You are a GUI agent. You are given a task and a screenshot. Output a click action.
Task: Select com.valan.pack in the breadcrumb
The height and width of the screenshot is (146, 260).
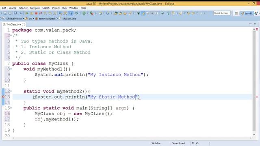(x=47, y=19)
